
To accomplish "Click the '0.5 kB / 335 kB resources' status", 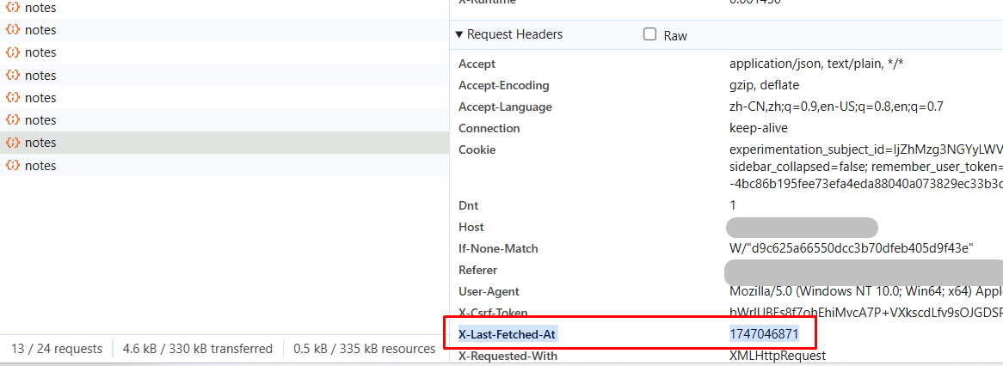I will coord(365,349).
